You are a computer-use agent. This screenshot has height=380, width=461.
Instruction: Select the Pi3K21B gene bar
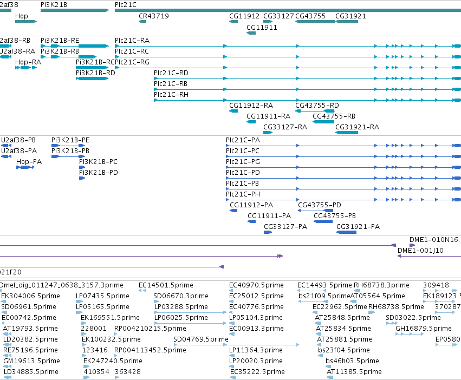75,10
